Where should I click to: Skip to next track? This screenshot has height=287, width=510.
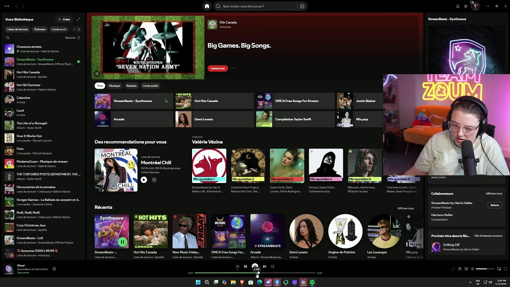[x=265, y=266]
